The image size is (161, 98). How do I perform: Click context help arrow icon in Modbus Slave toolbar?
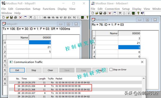coord(142,13)
